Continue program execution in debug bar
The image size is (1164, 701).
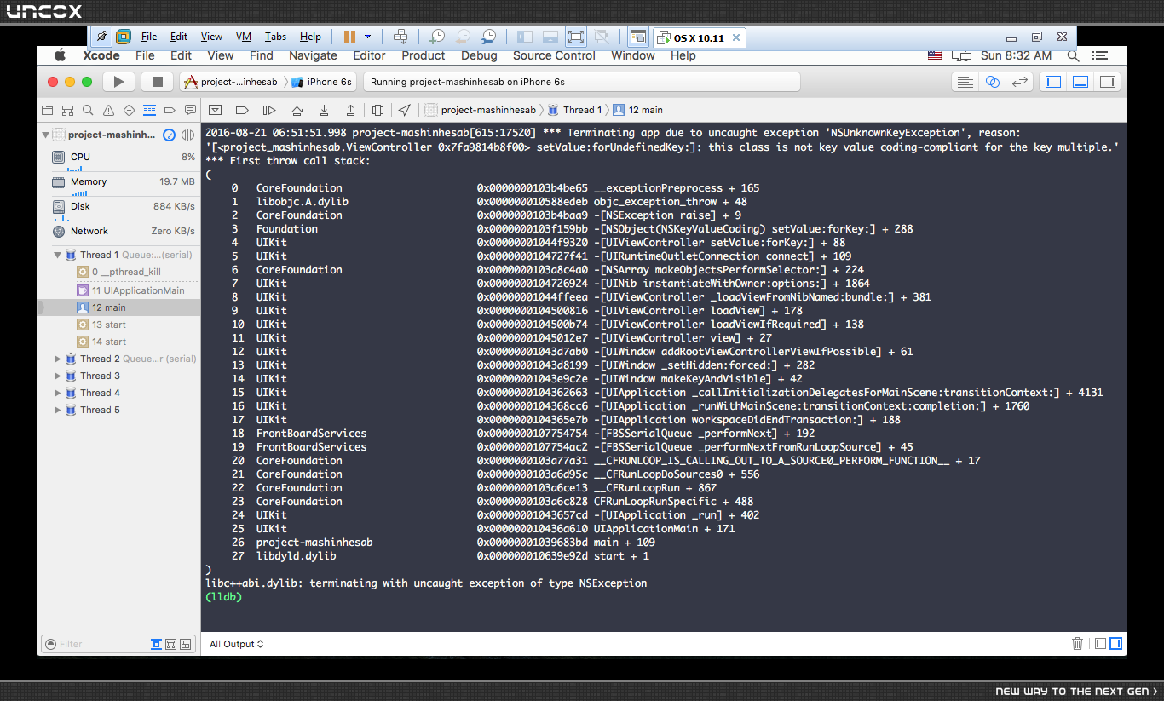pyautogui.click(x=269, y=110)
